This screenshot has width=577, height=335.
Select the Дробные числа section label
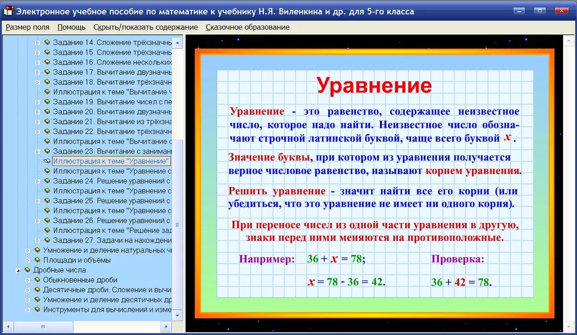(x=60, y=270)
